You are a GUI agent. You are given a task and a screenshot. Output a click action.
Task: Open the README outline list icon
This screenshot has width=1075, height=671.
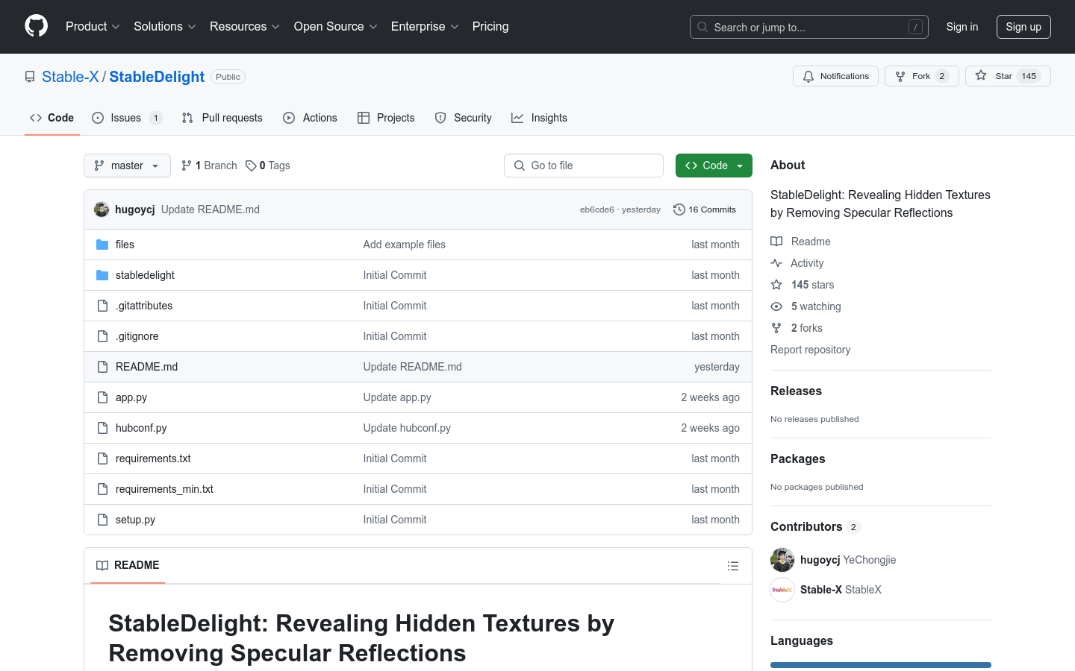(x=733, y=566)
